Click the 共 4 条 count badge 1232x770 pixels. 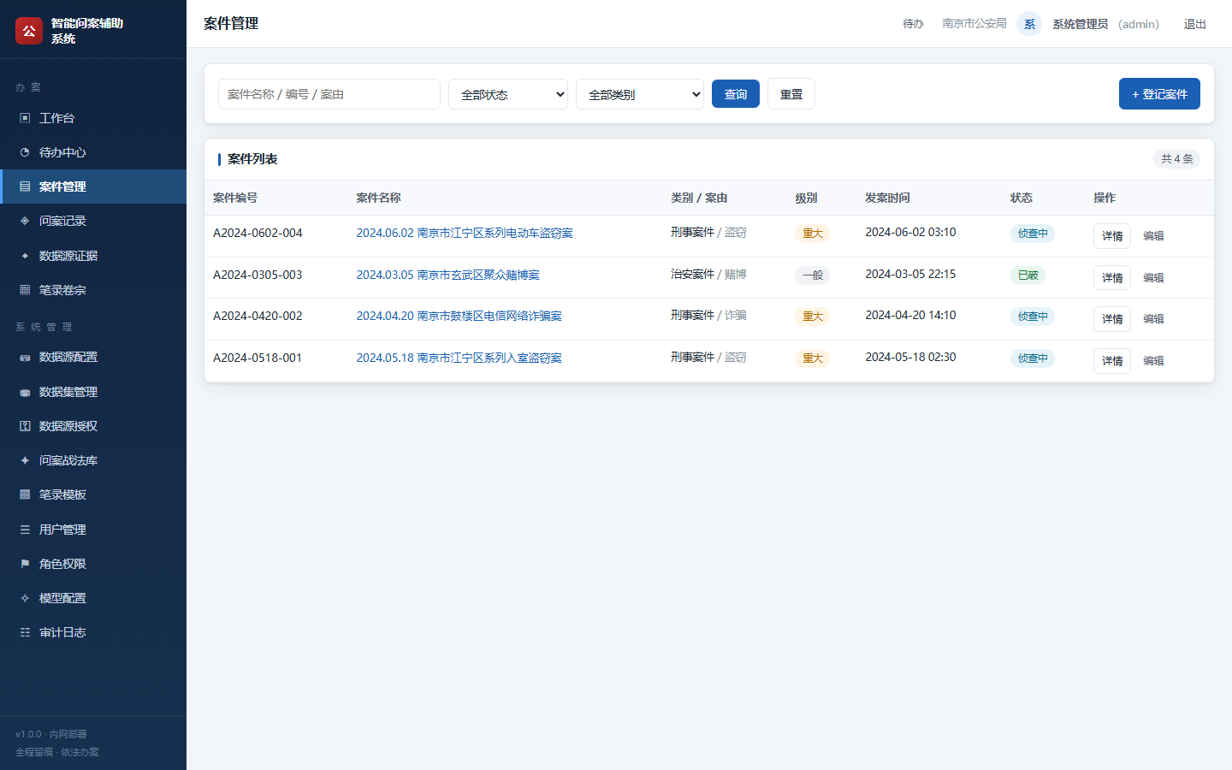click(x=1176, y=159)
